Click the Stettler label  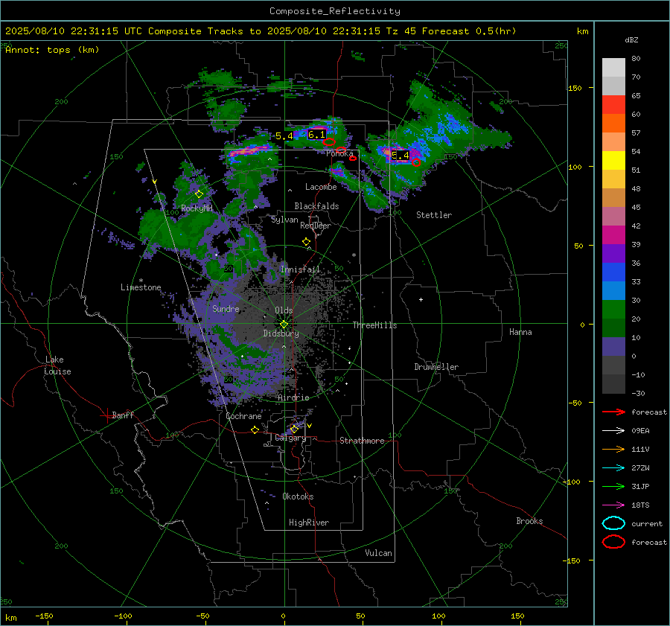[434, 215]
